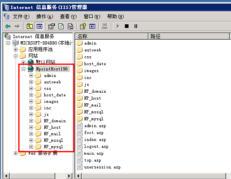Expand the images folder in tree
The image size is (231, 179).
pos(31,101)
